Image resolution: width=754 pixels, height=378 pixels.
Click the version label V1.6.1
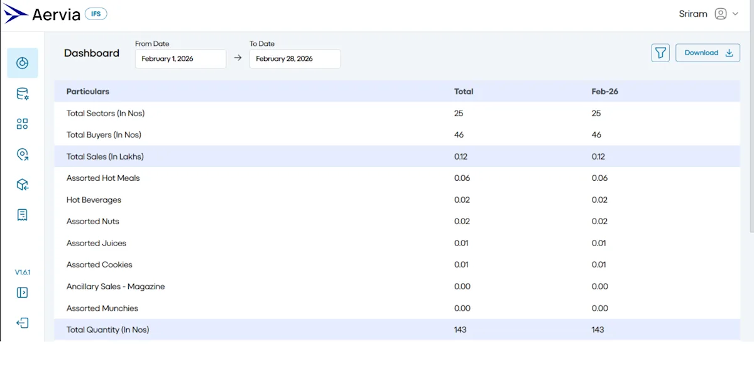23,273
